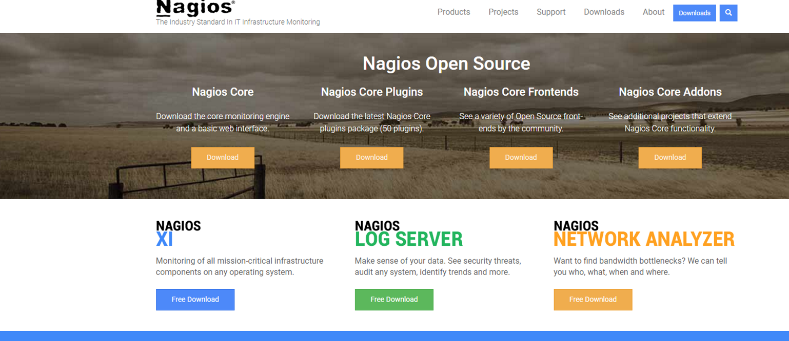Click Download under Nagios Core Plugins
This screenshot has width=789, height=341.
372,158
